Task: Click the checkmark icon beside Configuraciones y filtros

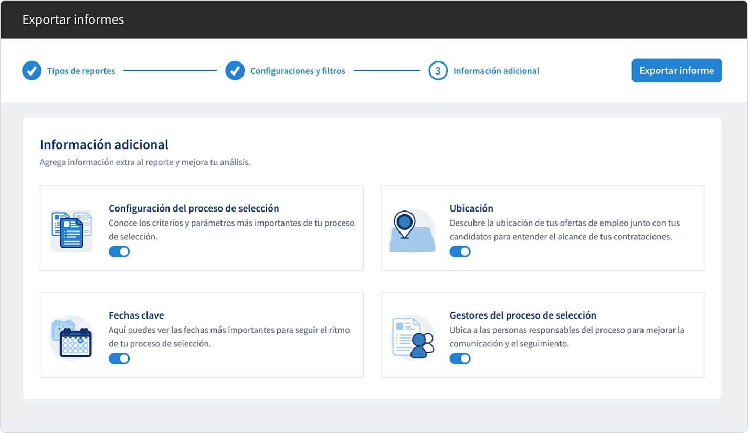Action: pyautogui.click(x=235, y=70)
